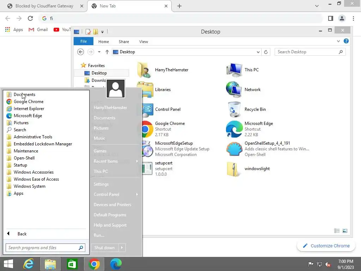Viewport: 361px width, 271px height.
Task: Select Desktop under Favorites in navigation pane
Action: [x=101, y=73]
